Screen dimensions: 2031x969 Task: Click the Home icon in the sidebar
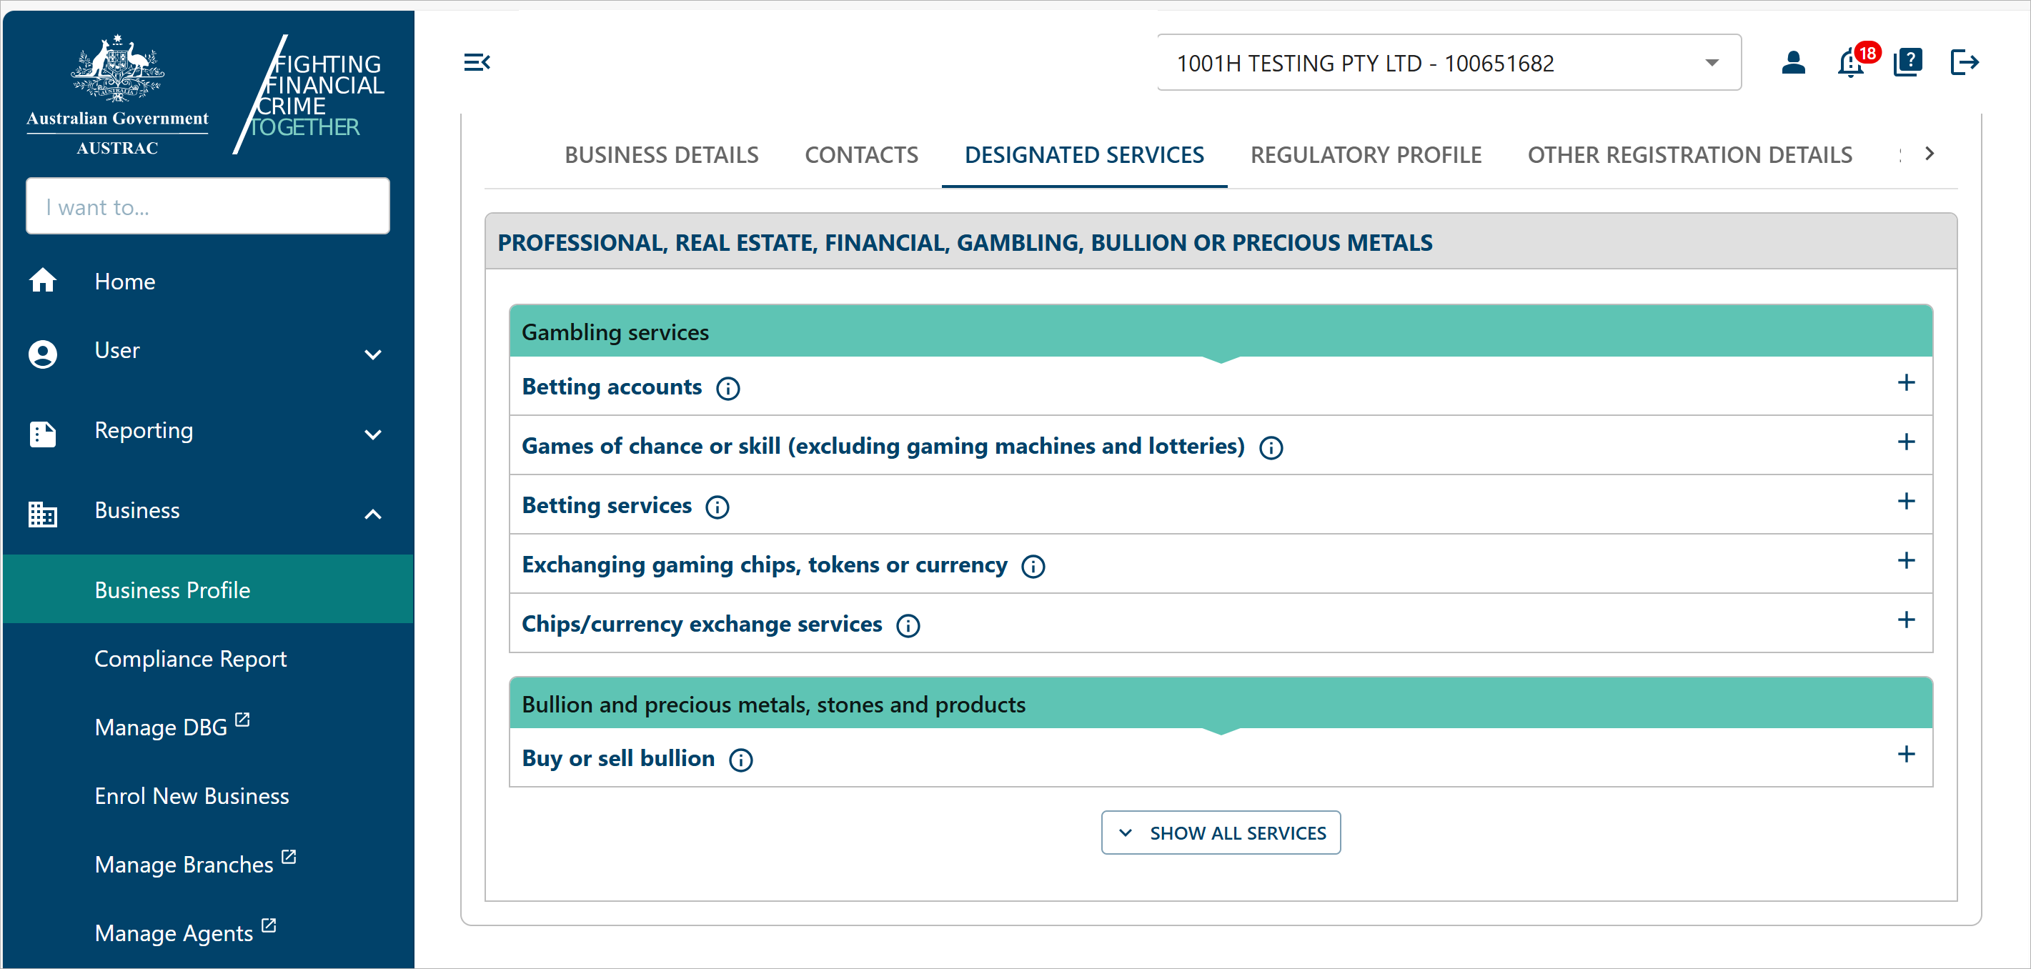click(43, 281)
